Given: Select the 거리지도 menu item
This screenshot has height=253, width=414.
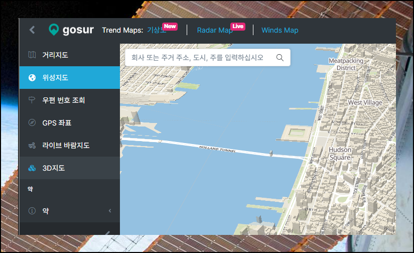Looking at the screenshot, I should [x=70, y=55].
